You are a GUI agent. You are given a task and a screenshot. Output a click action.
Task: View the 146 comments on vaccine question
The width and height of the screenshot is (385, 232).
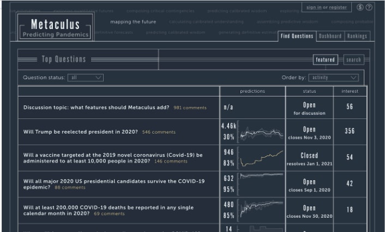click(x=170, y=161)
